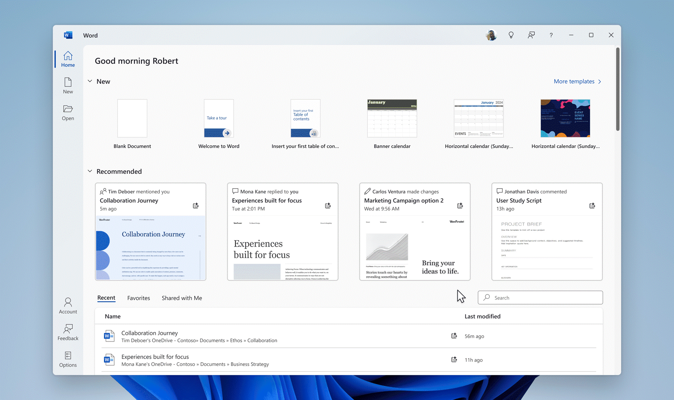674x400 pixels.
Task: Open the Home tab in the sidebar
Action: (68, 59)
